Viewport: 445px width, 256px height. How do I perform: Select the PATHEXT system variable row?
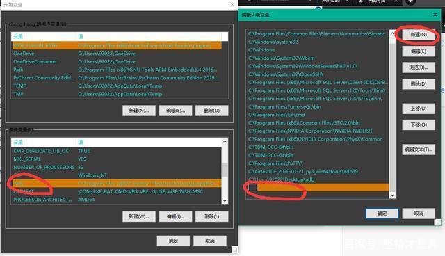click(x=117, y=191)
